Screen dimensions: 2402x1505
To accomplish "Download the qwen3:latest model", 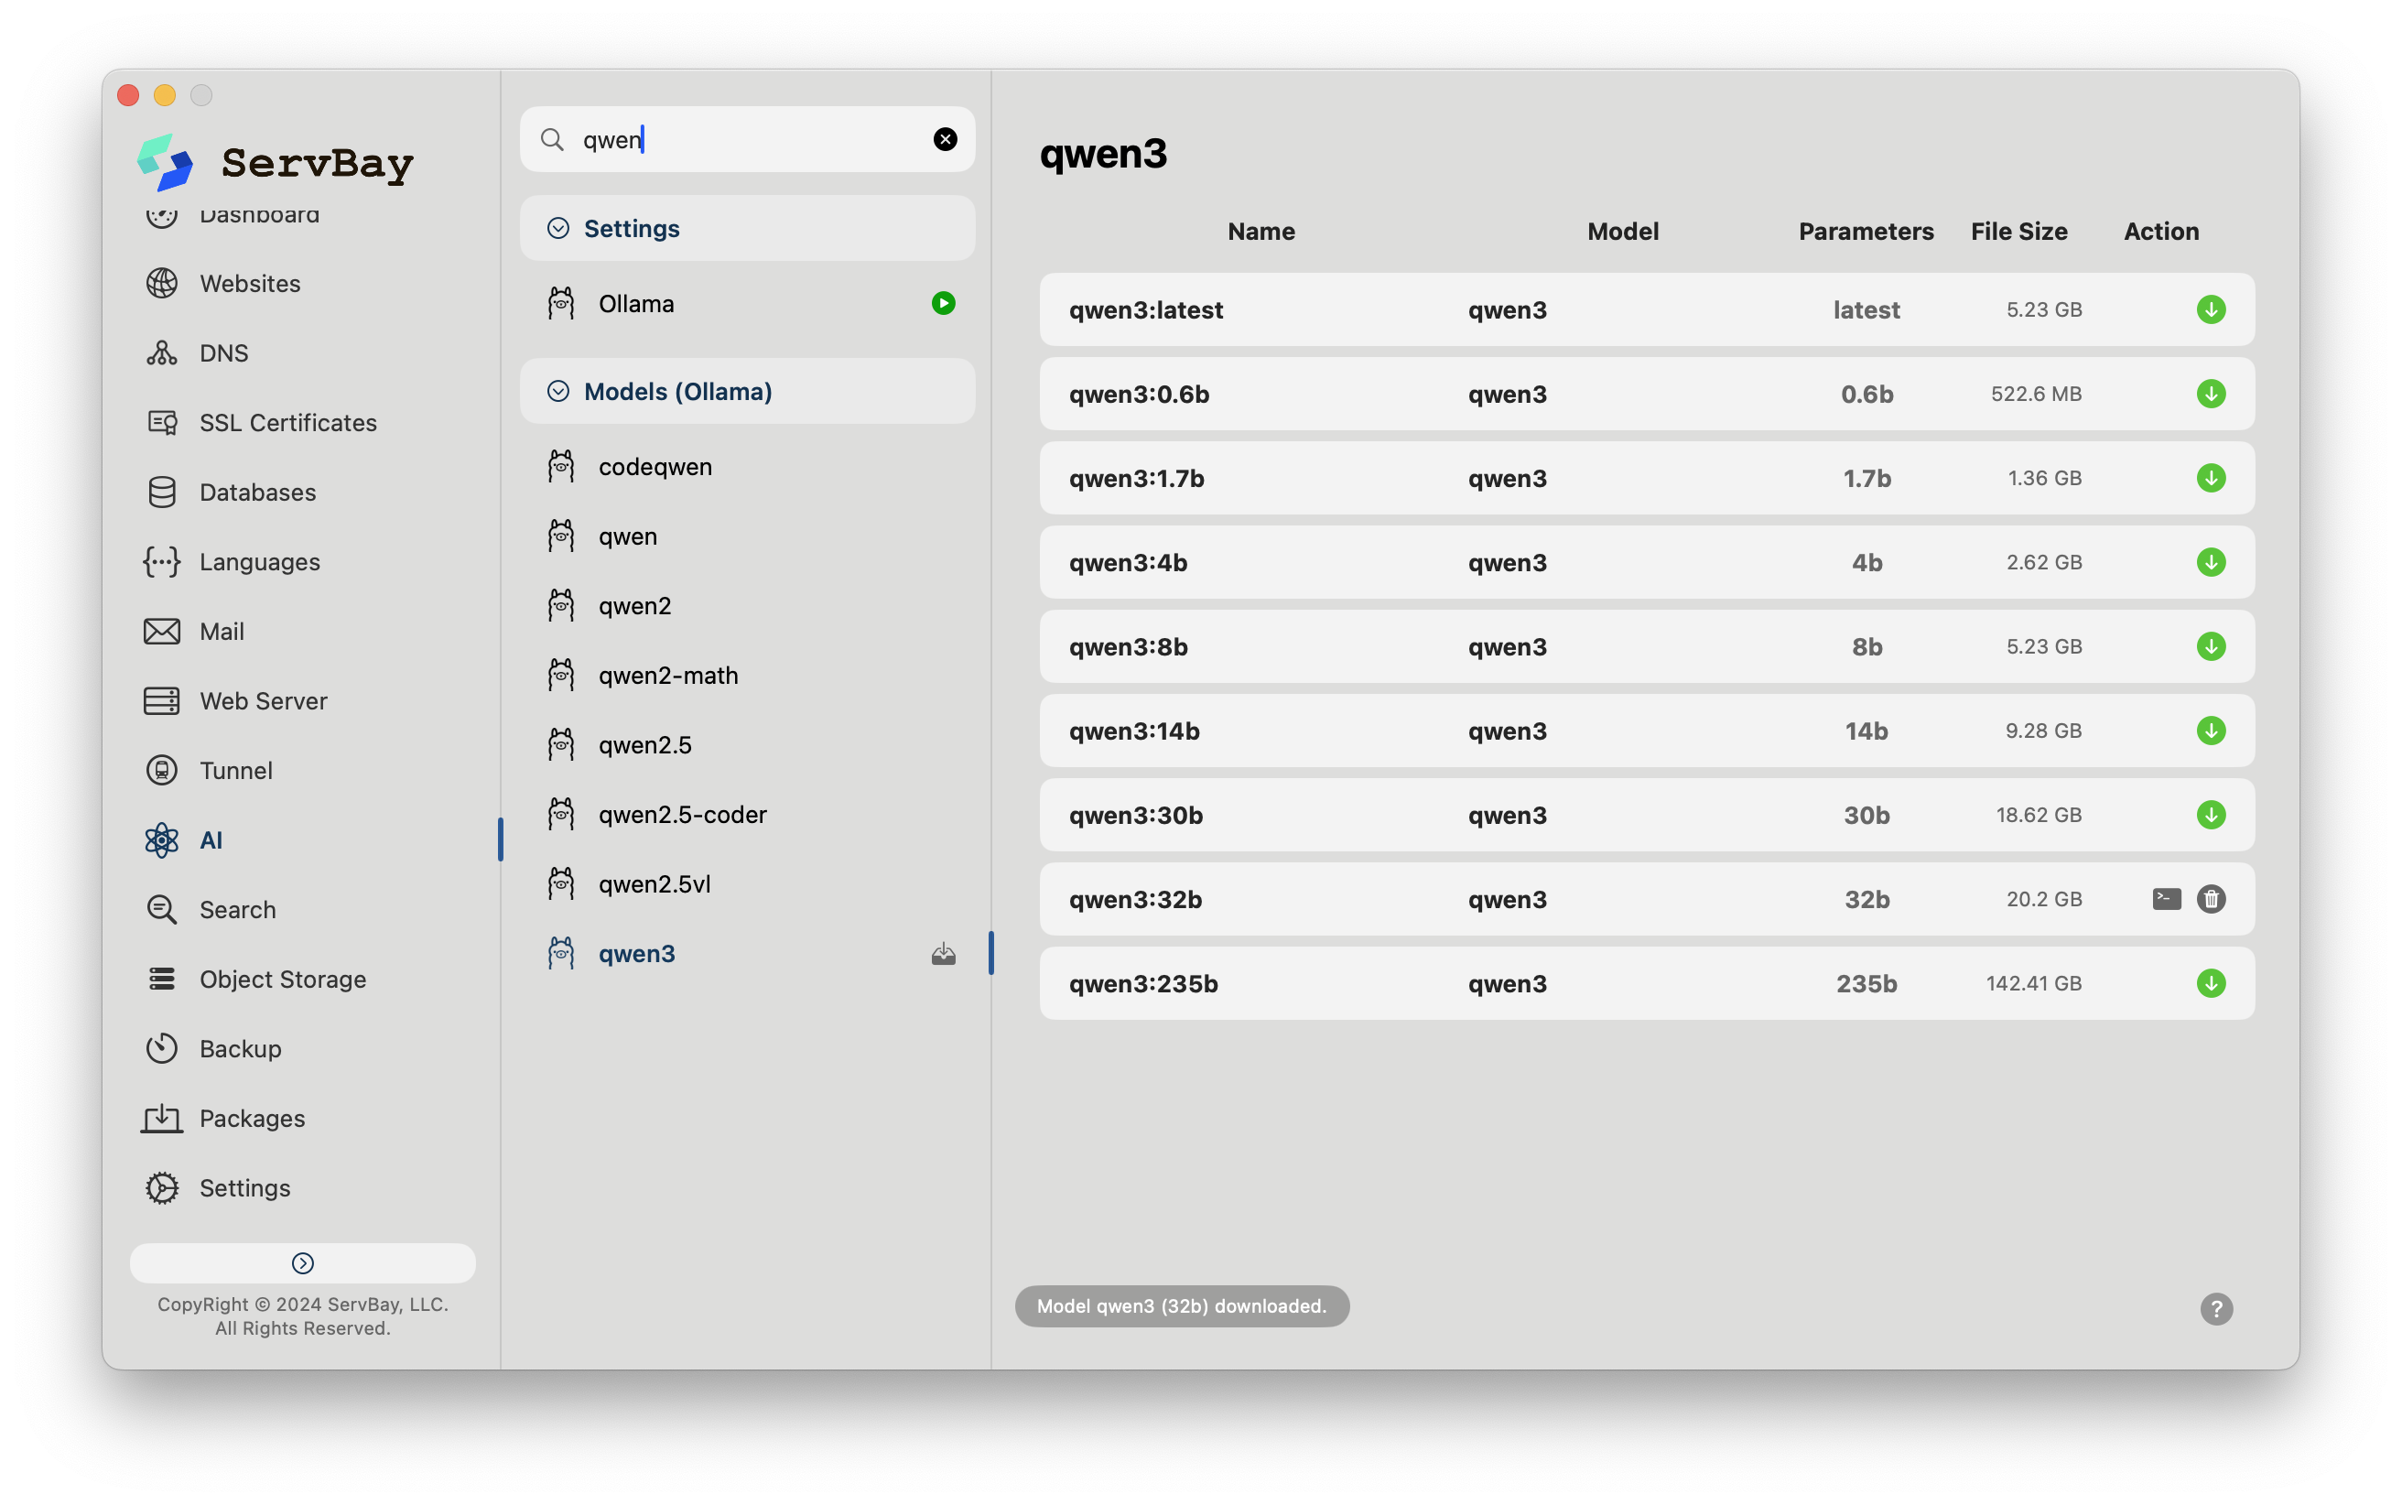I will [2210, 309].
